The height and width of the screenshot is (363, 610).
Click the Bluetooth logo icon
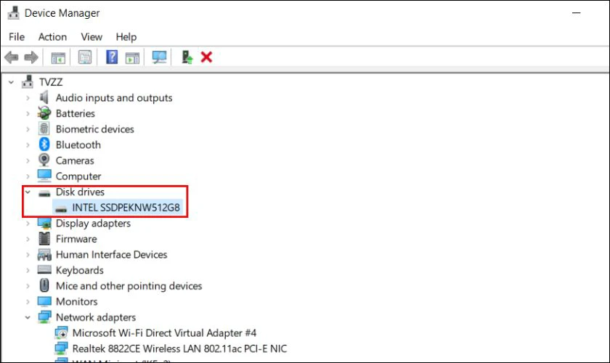coord(44,144)
